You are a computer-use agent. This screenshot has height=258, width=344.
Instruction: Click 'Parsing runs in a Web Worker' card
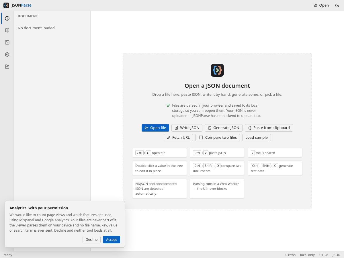(x=217, y=189)
